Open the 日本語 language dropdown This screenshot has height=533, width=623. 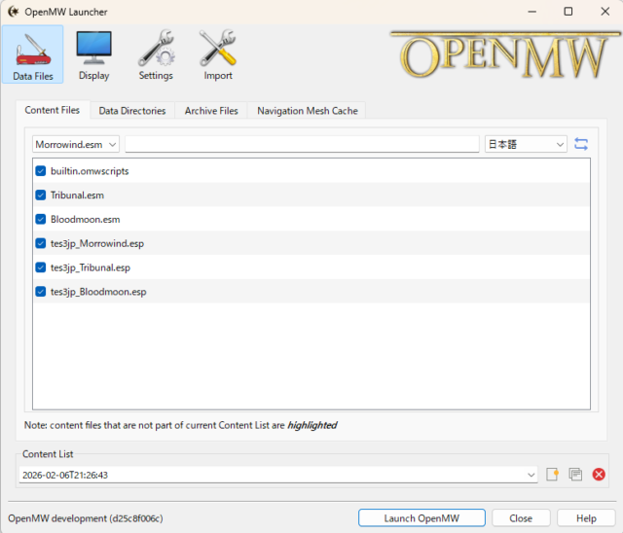coord(526,144)
